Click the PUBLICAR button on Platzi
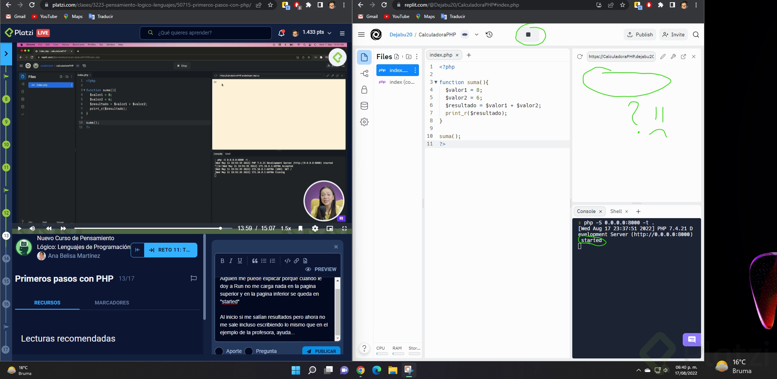This screenshot has height=379, width=777. point(321,351)
